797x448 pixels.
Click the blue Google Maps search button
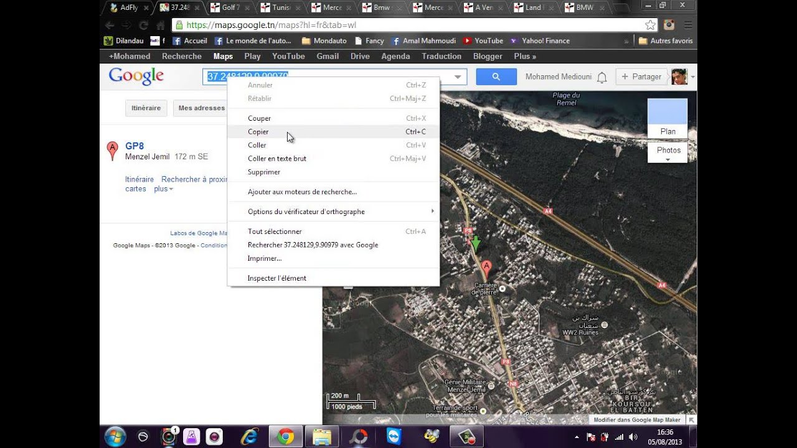[x=496, y=77]
